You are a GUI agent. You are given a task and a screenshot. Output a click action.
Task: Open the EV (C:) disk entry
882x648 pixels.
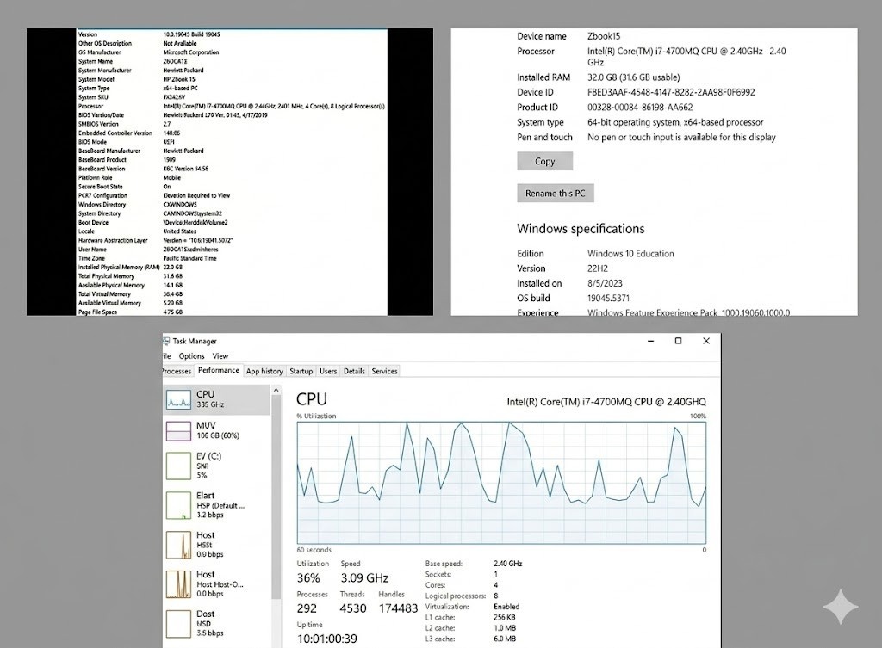tap(216, 466)
